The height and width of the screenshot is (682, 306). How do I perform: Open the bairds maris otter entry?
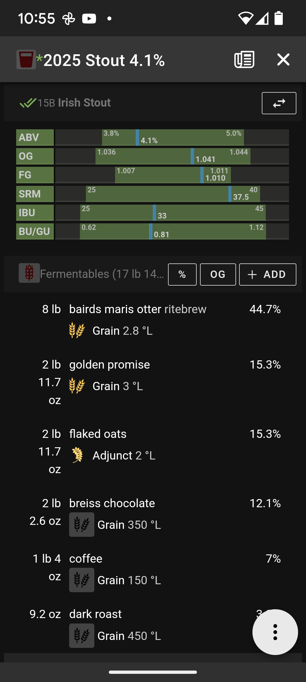[x=153, y=320]
